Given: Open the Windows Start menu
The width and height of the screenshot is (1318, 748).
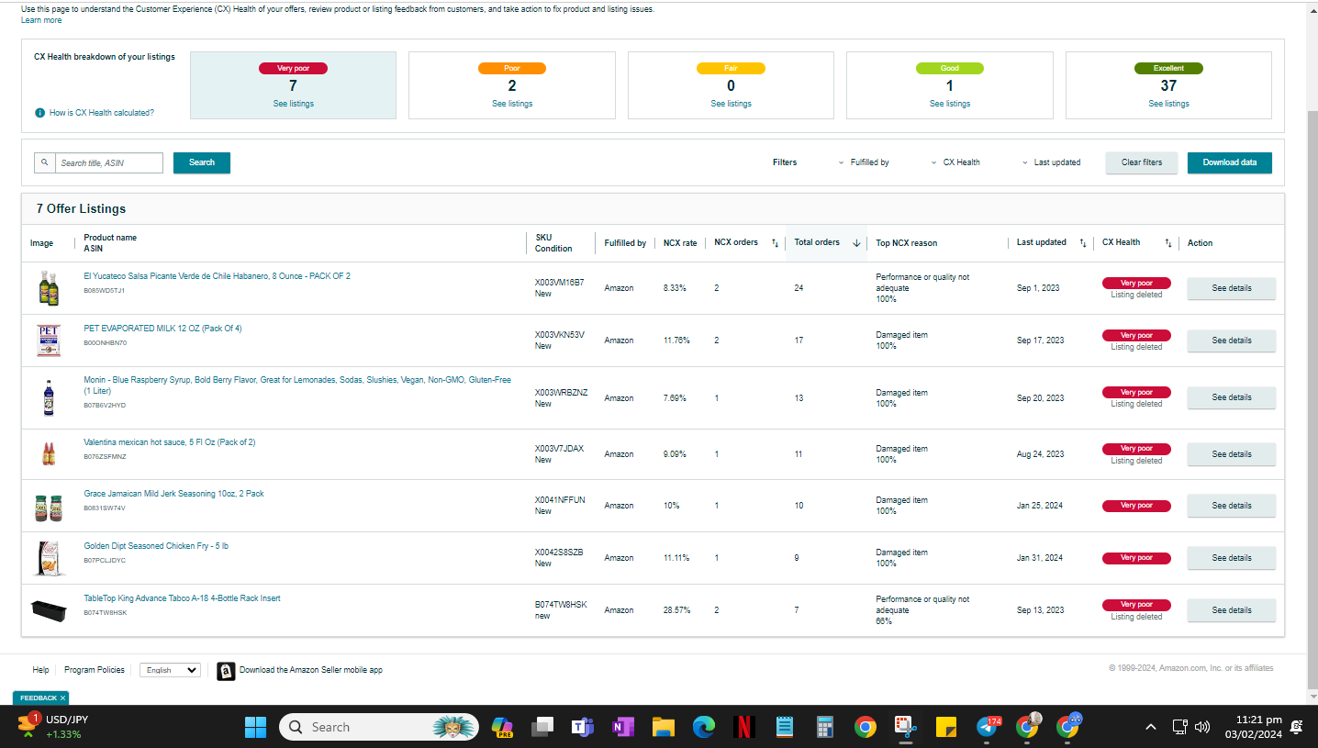Looking at the screenshot, I should 255,727.
